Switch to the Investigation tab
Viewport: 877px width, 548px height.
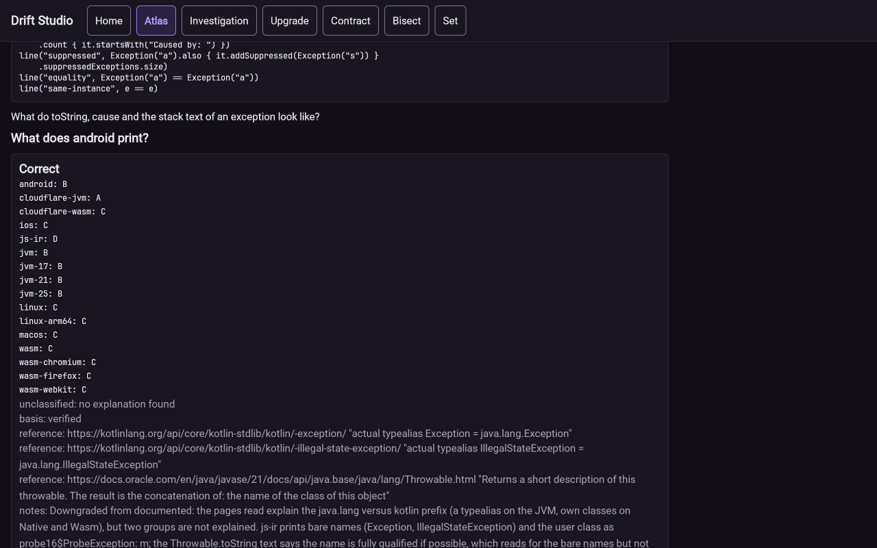219,21
